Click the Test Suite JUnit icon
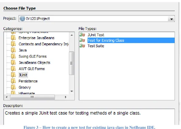 pyautogui.click(x=82, y=46)
